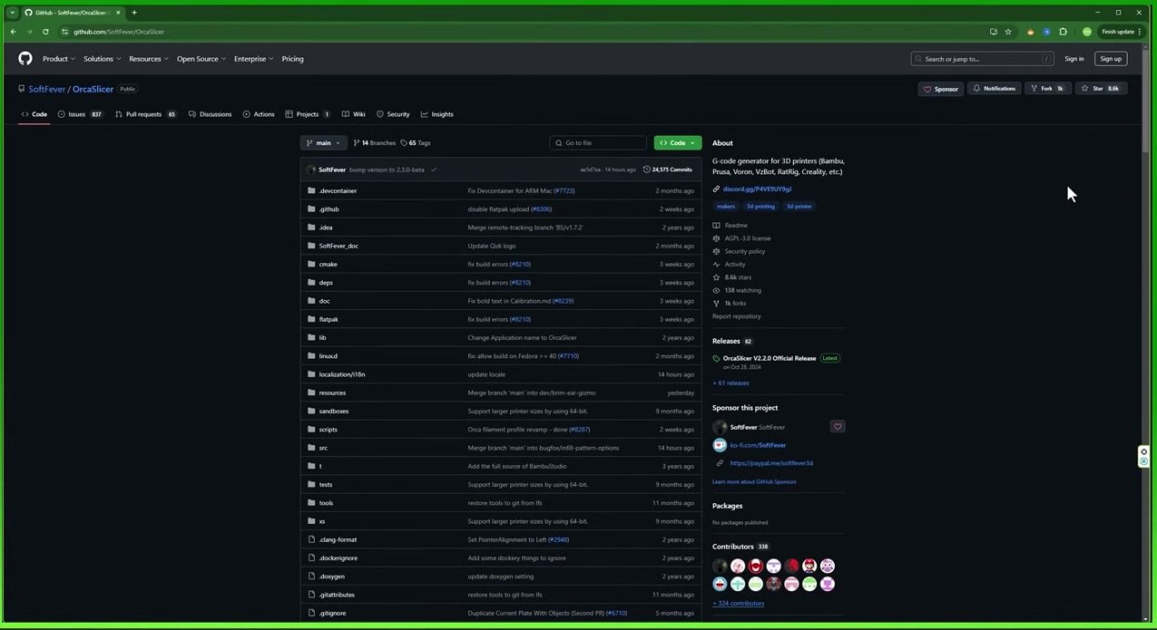This screenshot has width=1157, height=630.
Task: Click the GitHub octocat logo
Action: [25, 59]
